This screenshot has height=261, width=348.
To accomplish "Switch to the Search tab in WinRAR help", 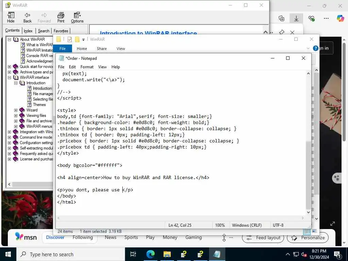I will coord(43,31).
